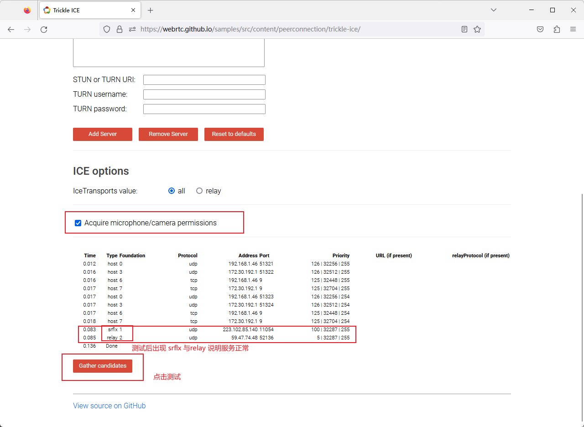584x427 pixels.
Task: Click the site security padlock icon
Action: coord(120,29)
